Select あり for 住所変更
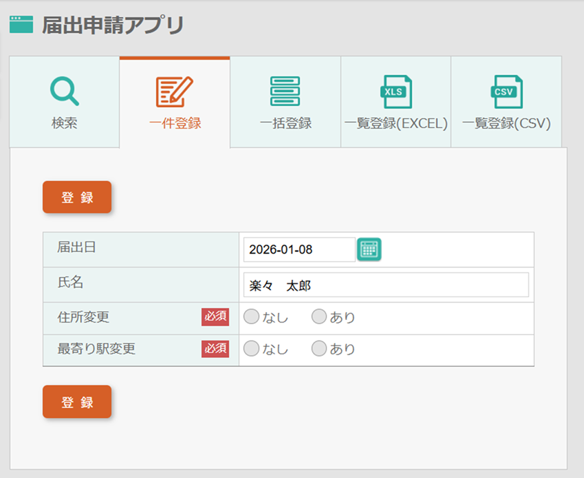This screenshot has height=478, width=584. (318, 316)
